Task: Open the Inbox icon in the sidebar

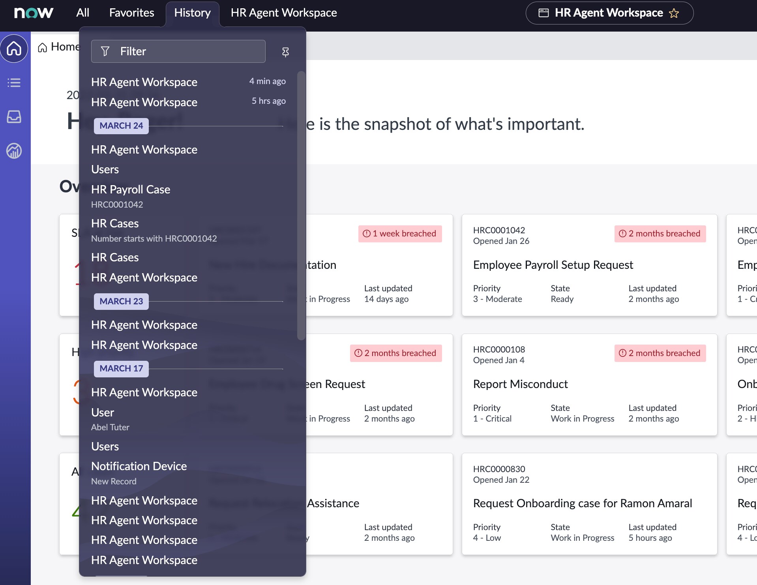Action: pyautogui.click(x=14, y=116)
